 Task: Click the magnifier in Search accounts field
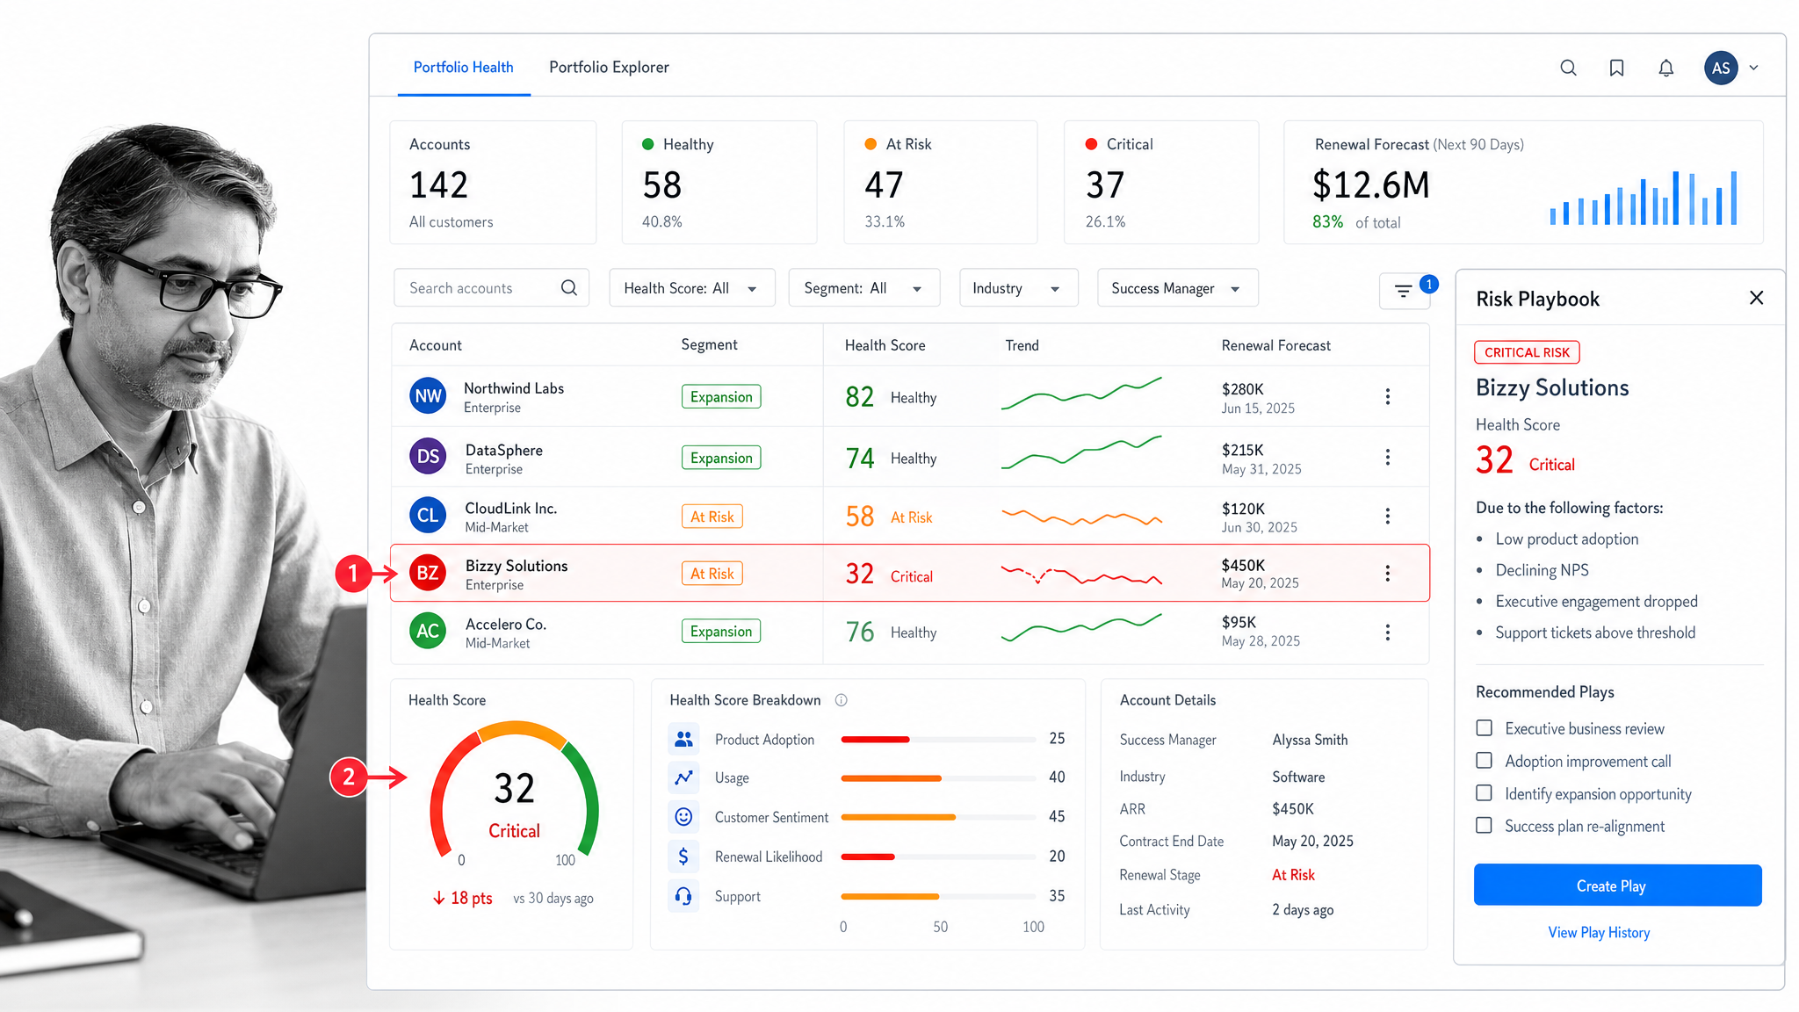pyautogui.click(x=569, y=287)
